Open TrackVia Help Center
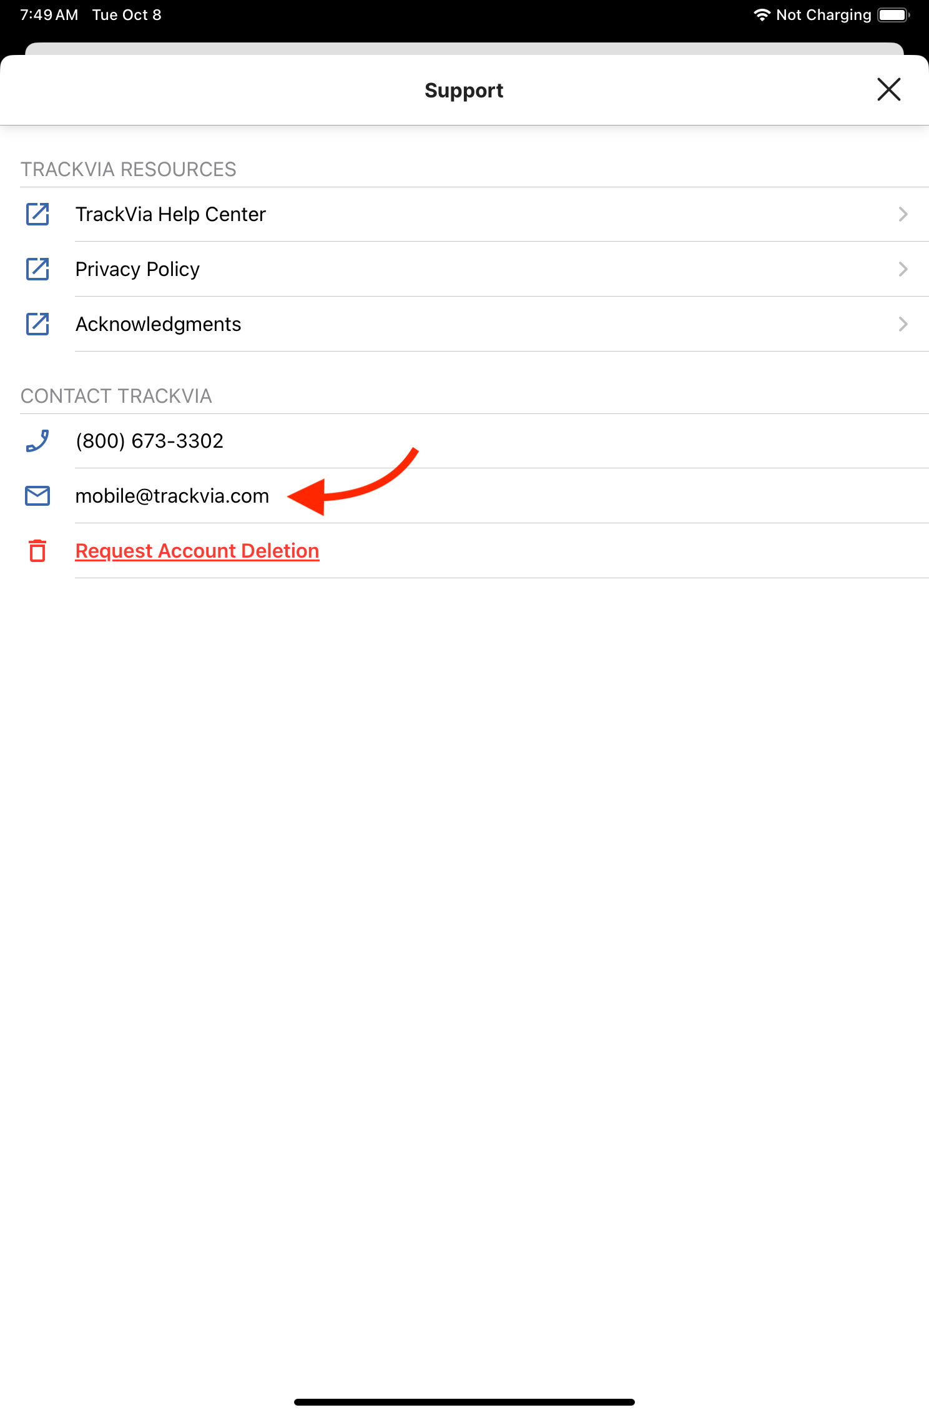This screenshot has height=1415, width=929. click(x=464, y=214)
